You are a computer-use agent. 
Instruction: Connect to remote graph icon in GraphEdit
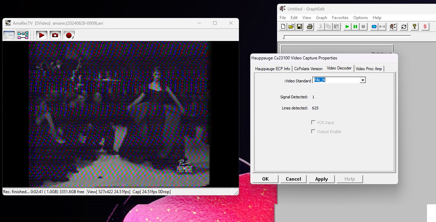coord(393,26)
